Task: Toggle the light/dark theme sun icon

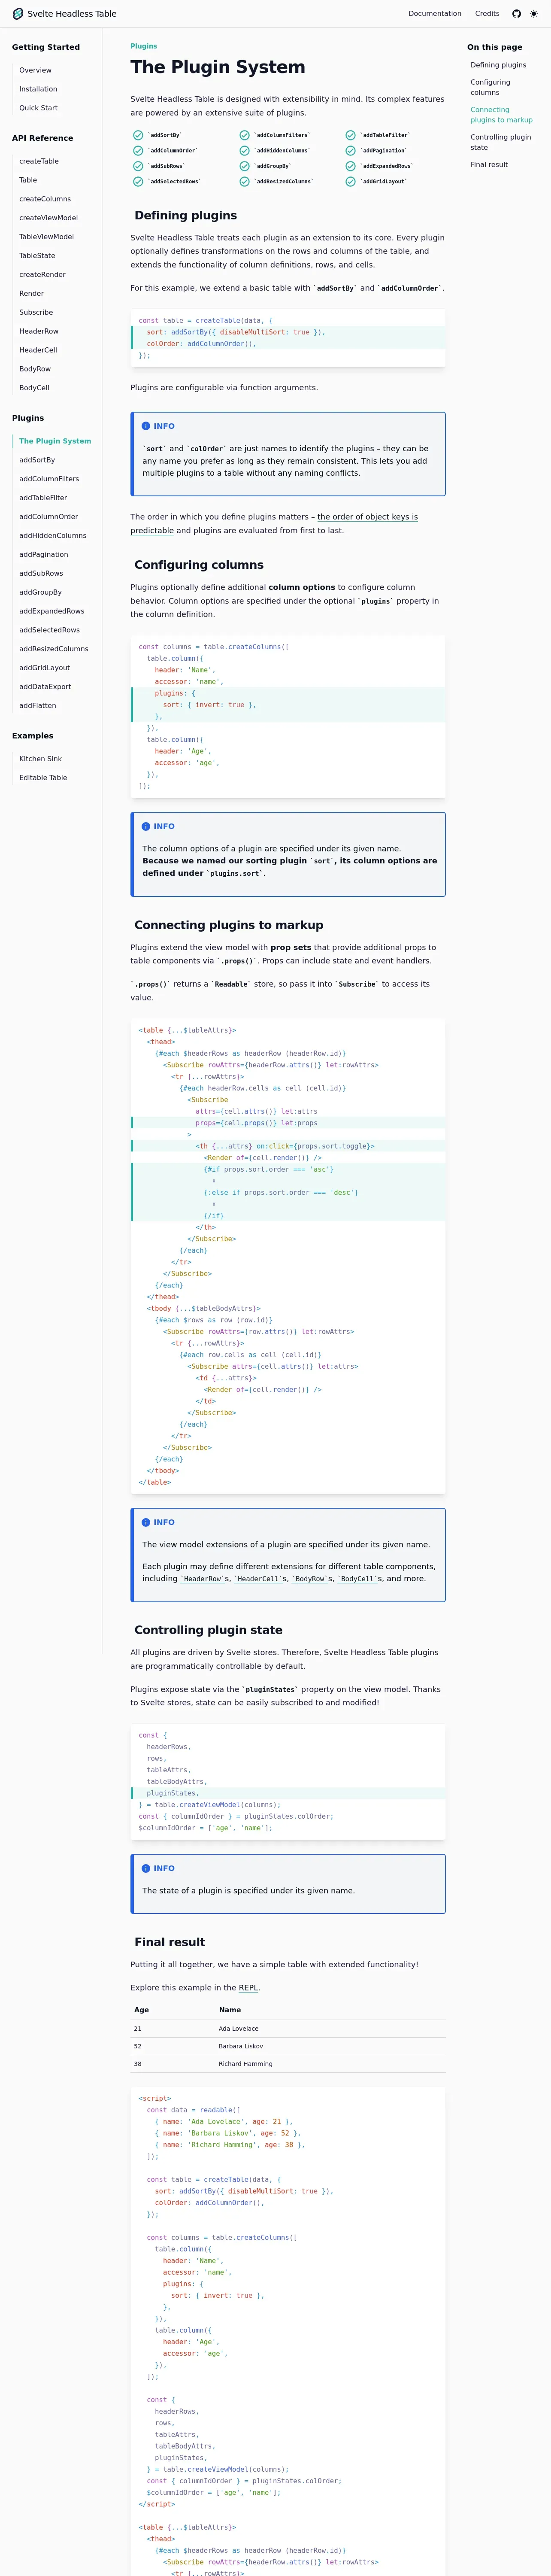Action: [x=534, y=14]
